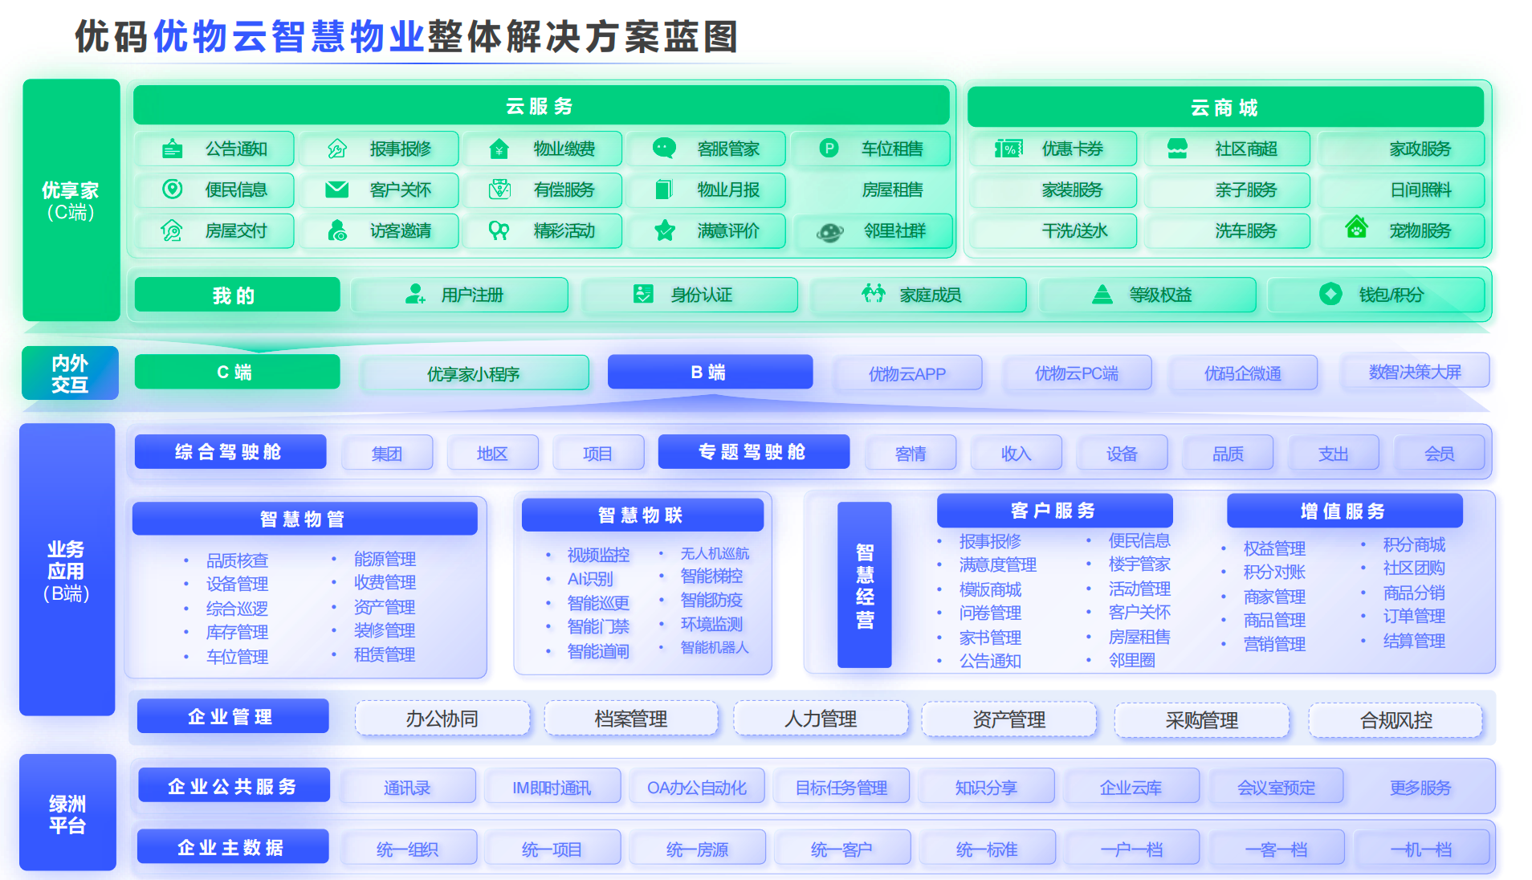Select the 人力管理 box
Viewport: 1532px width, 880px height.
tap(821, 719)
